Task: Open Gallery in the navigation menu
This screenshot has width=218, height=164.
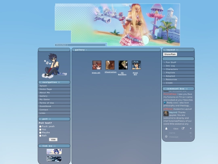Action: [x=54, y=96]
